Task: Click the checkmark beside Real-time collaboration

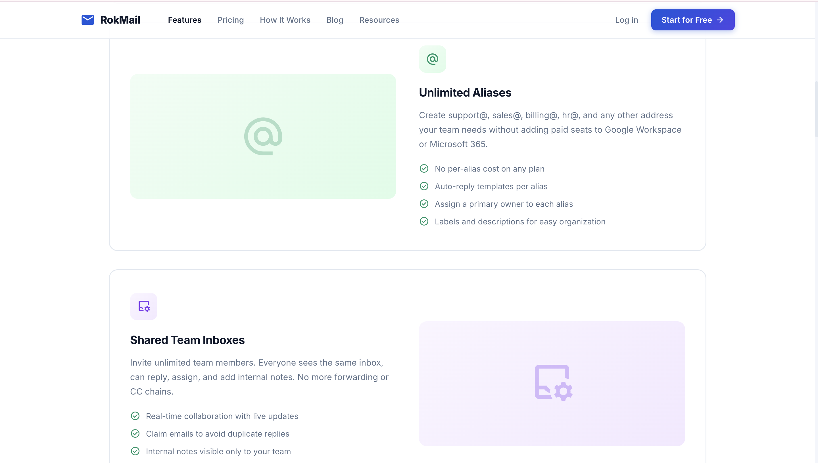Action: coord(135,416)
